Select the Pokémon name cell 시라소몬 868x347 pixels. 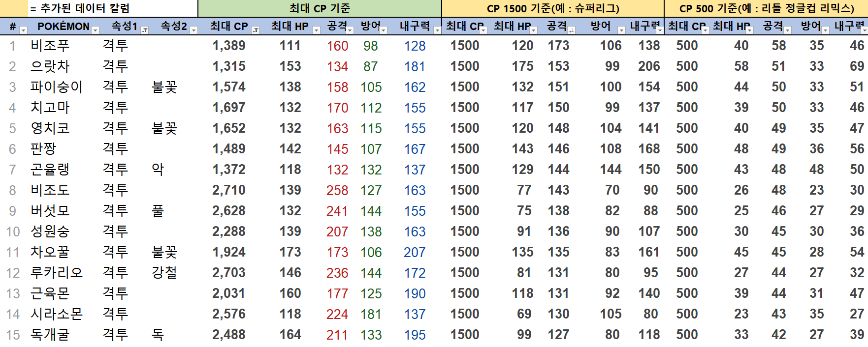coord(57,314)
